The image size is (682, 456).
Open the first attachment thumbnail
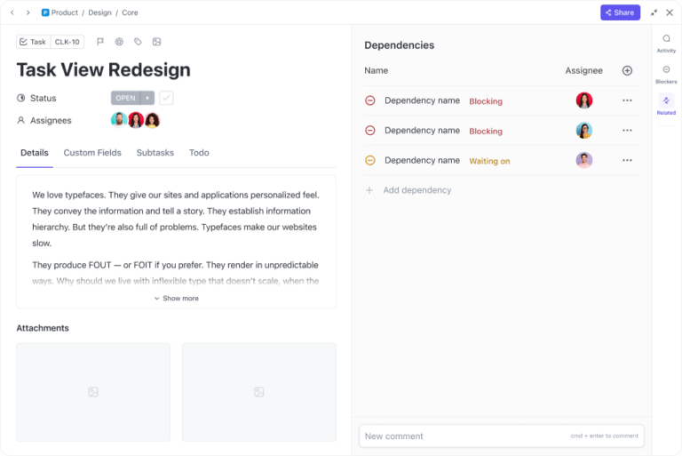(93, 392)
